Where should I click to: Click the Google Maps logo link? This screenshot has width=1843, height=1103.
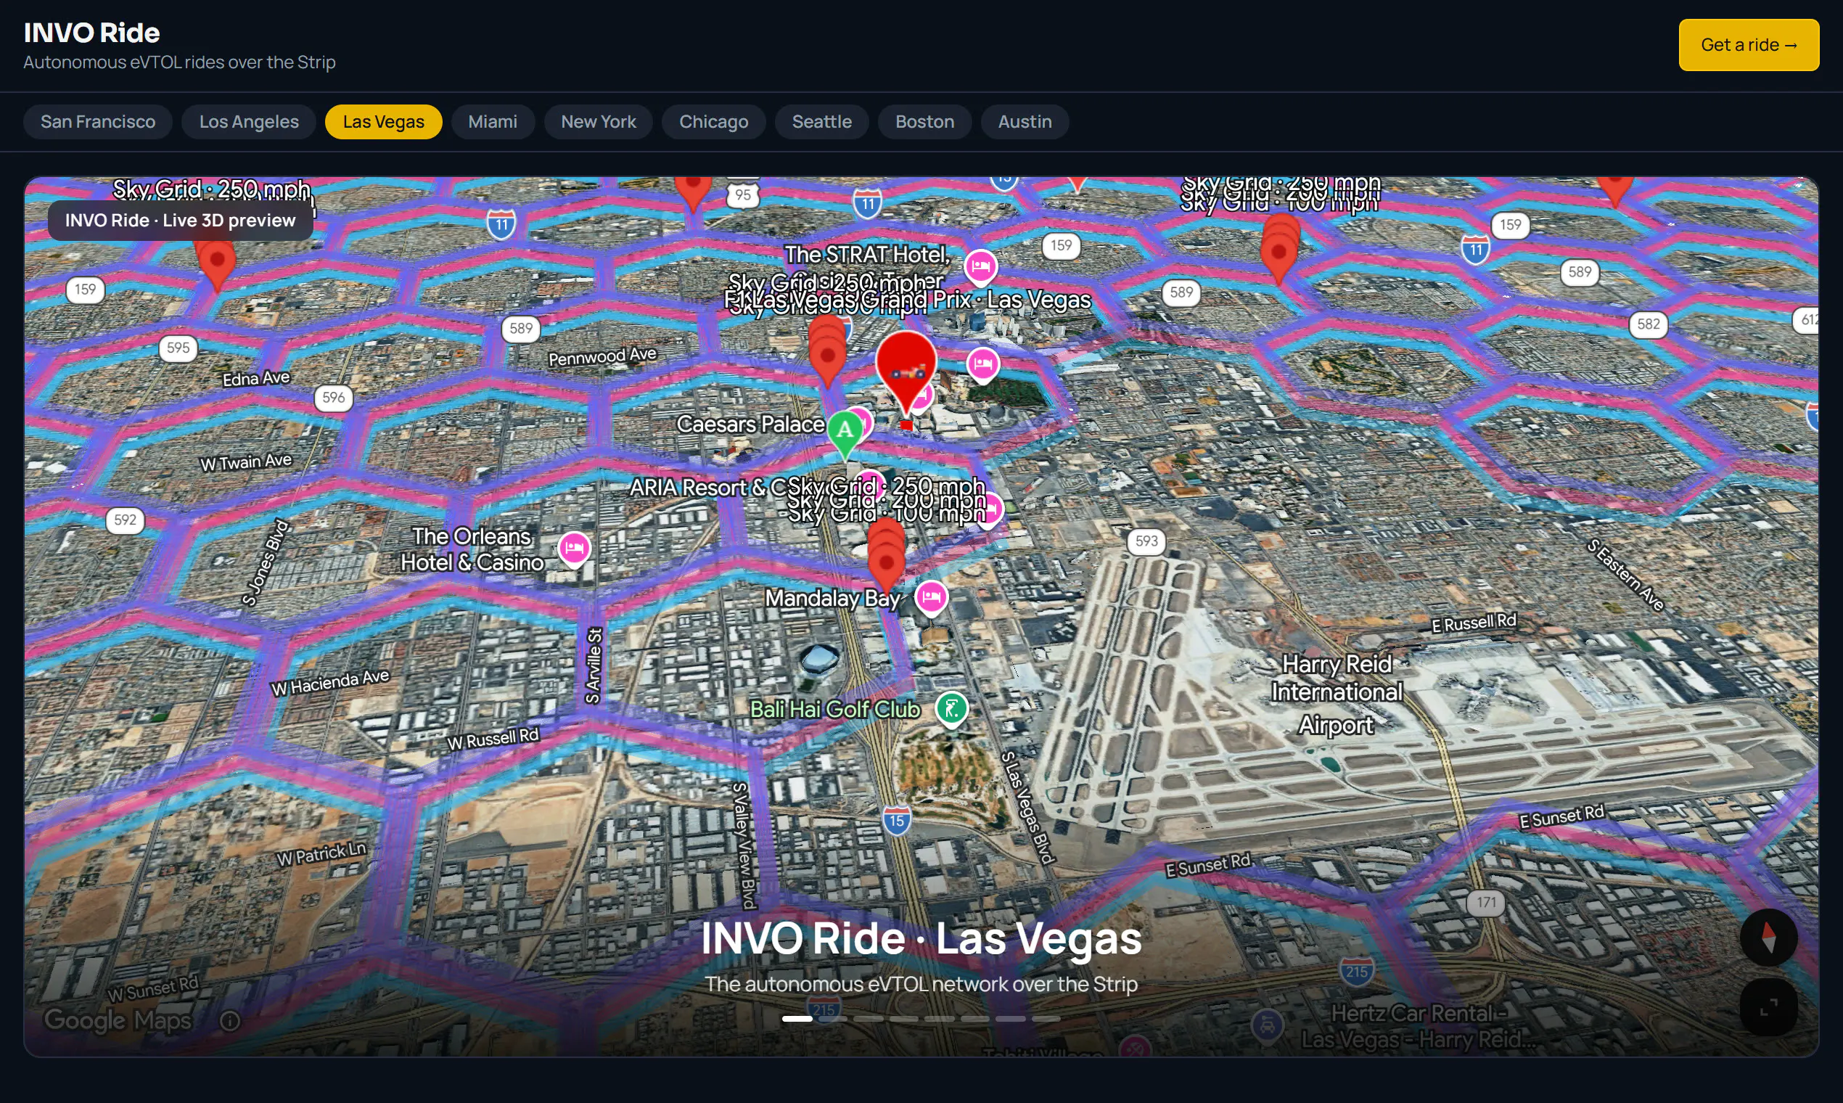tap(118, 1020)
